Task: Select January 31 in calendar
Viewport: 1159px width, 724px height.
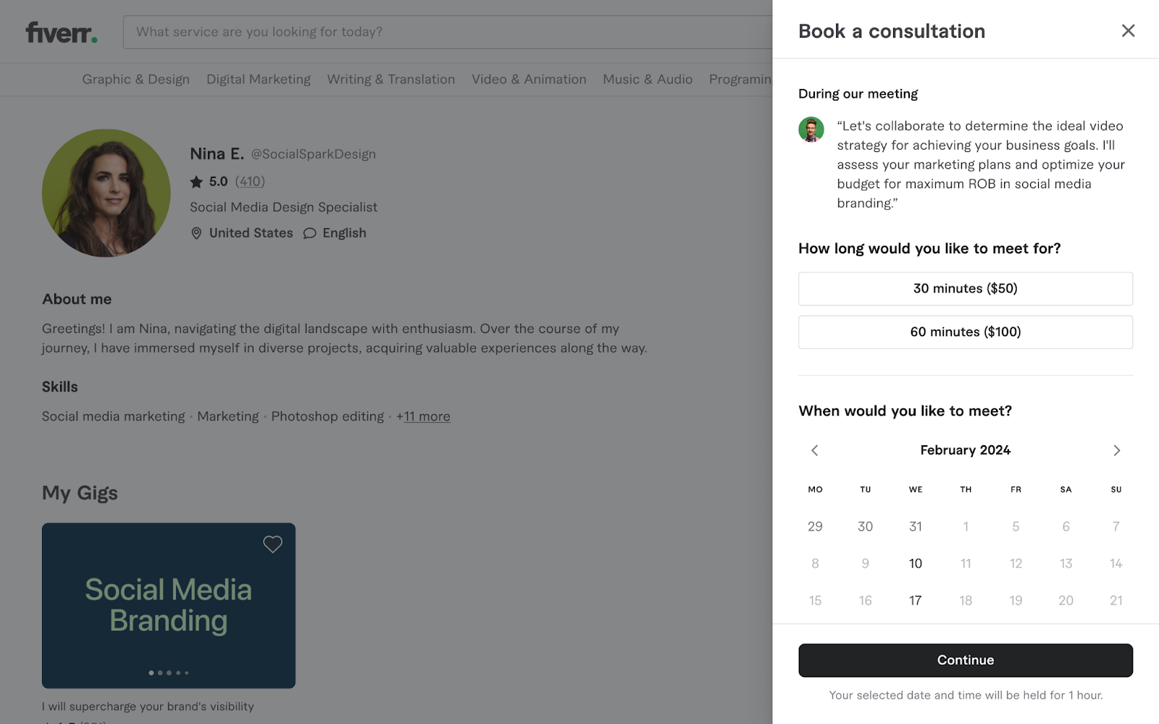Action: (x=916, y=526)
